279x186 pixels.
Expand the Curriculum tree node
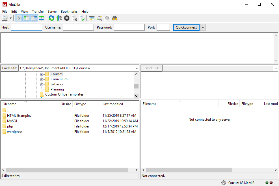coord(42,79)
